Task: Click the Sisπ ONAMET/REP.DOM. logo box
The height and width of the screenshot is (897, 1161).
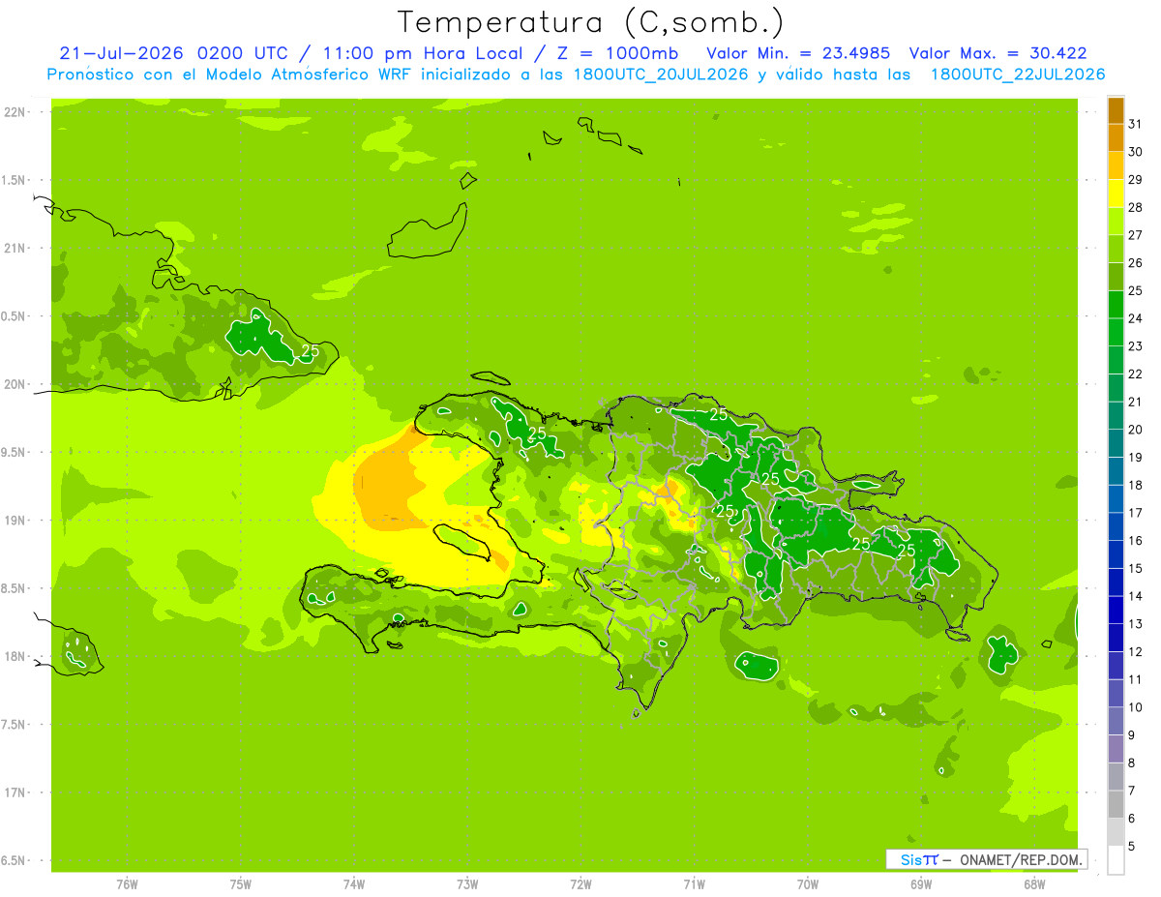Action: click(986, 859)
